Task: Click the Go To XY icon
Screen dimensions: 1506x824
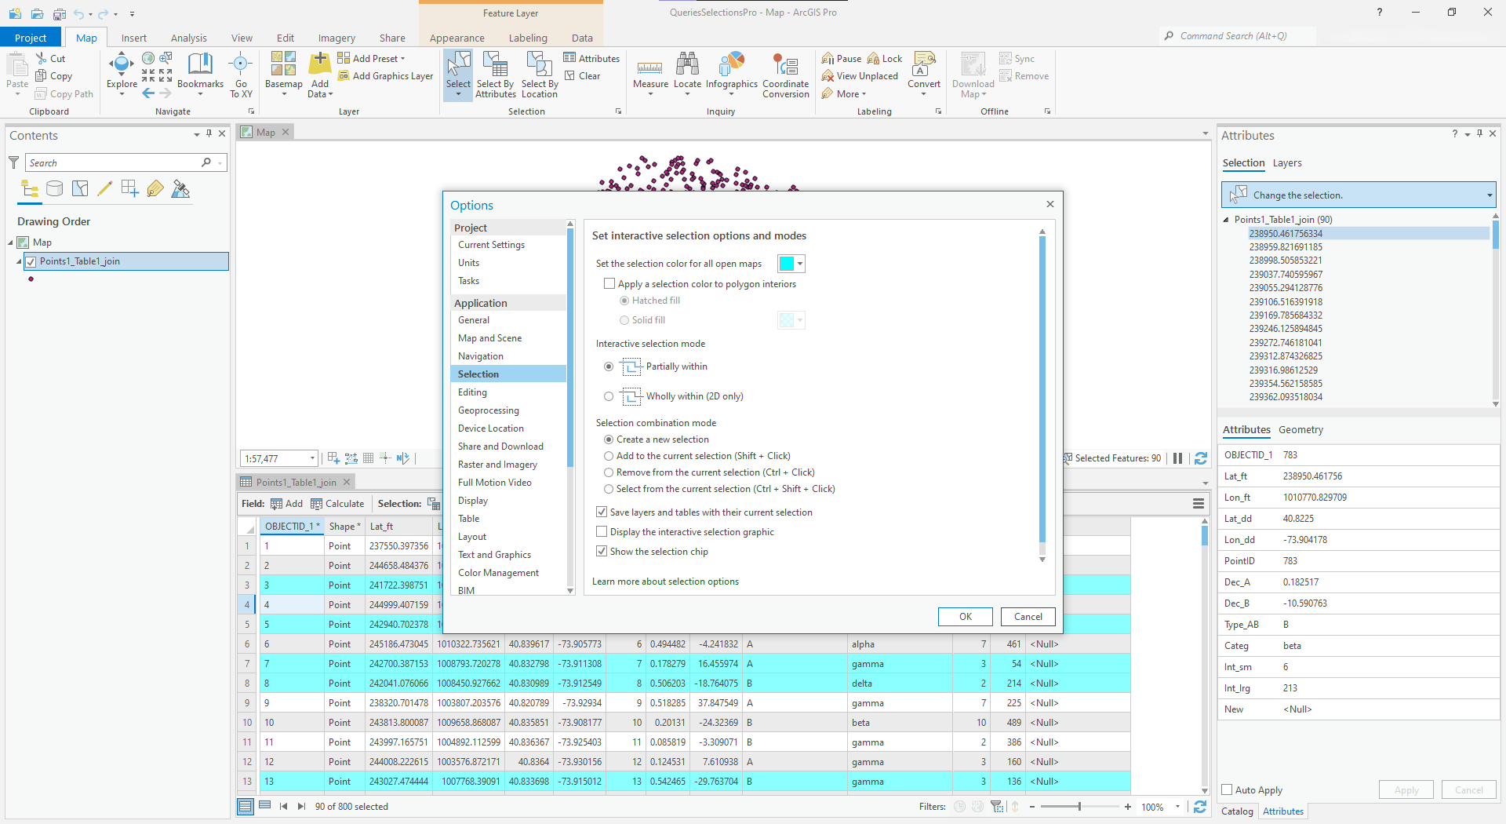Action: pos(241,64)
